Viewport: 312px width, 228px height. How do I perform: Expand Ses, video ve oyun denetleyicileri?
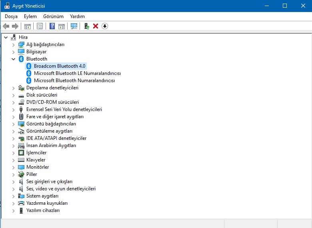point(13,189)
